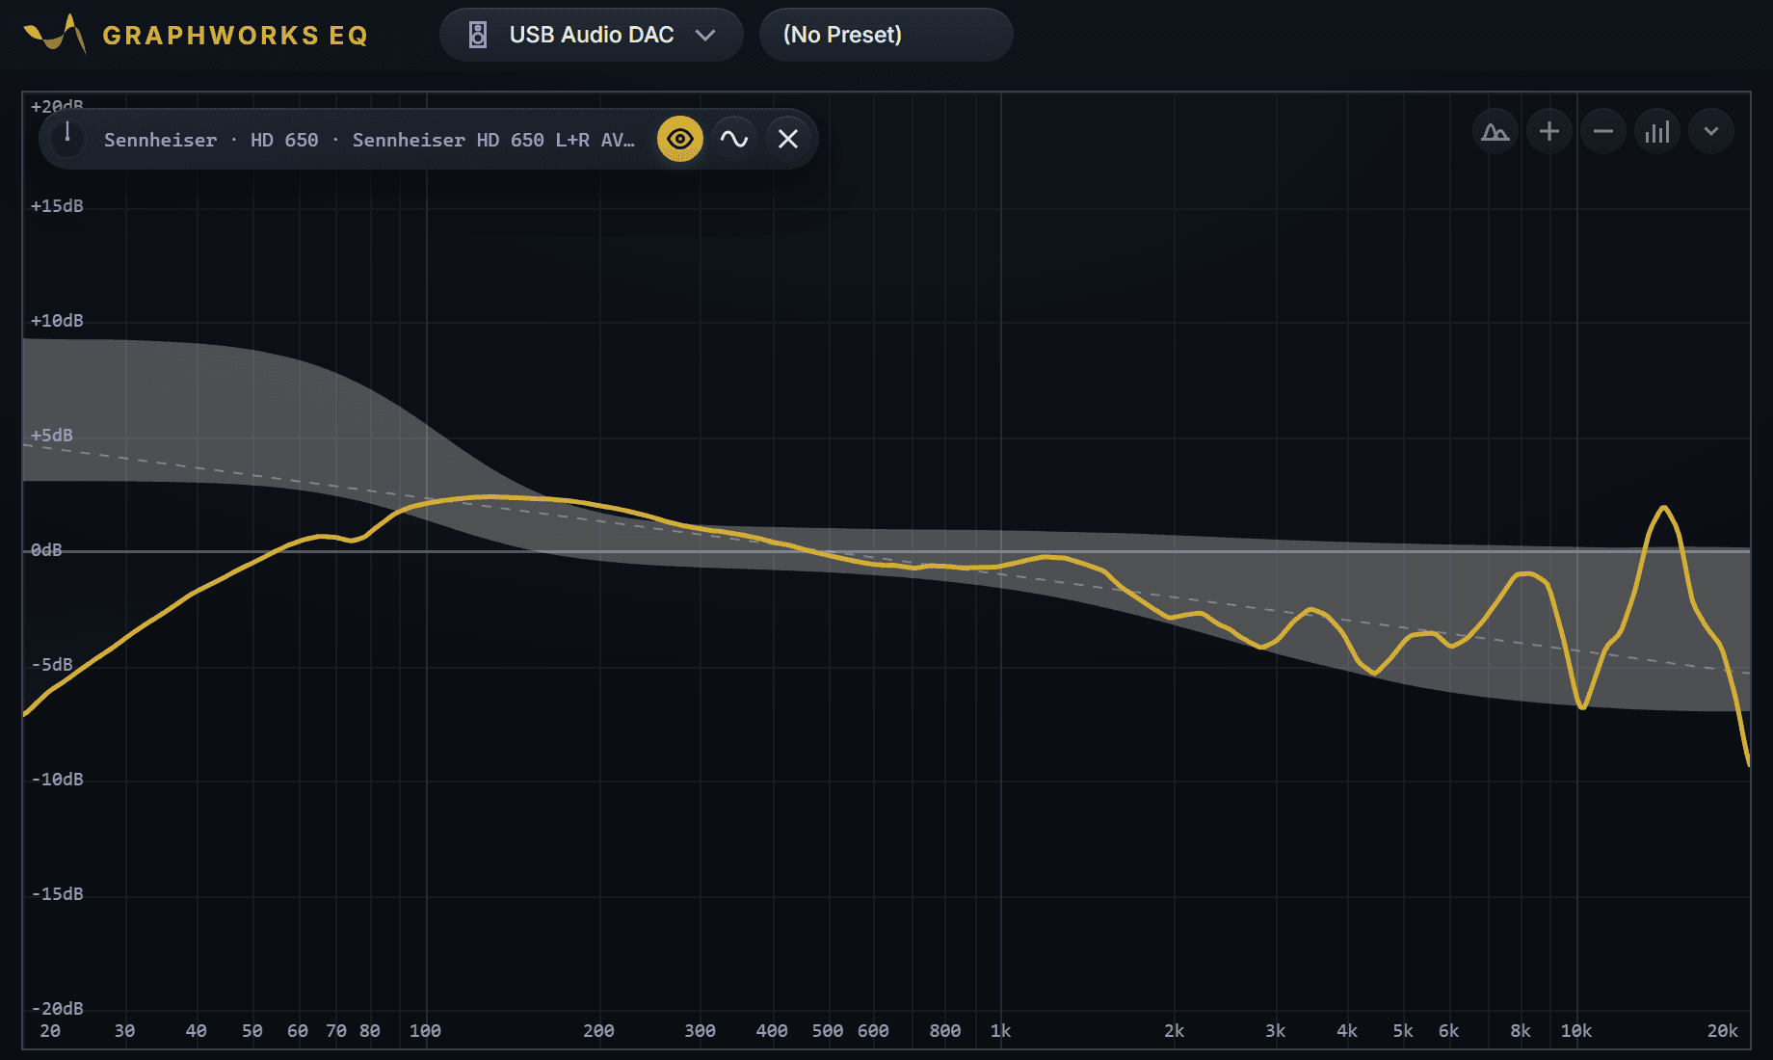Click the speaker icon in device selector

[478, 35]
